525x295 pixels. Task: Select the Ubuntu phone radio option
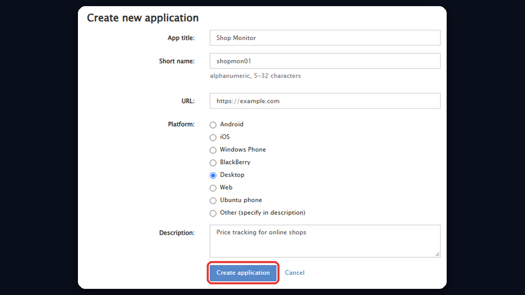coord(213,201)
